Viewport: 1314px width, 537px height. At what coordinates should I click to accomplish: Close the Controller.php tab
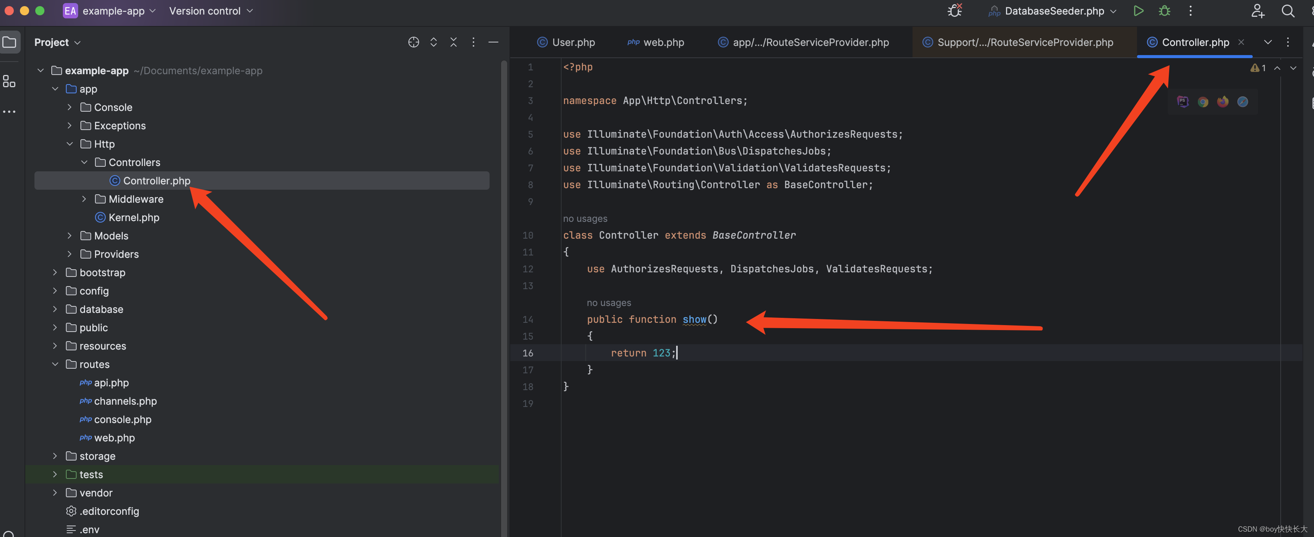coord(1241,42)
